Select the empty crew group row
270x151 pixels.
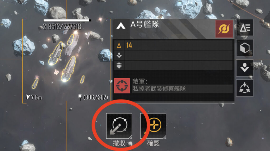173,65
